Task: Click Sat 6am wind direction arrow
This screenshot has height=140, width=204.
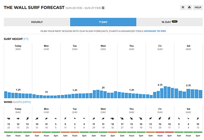Action: pyautogui.click(x=179, y=118)
